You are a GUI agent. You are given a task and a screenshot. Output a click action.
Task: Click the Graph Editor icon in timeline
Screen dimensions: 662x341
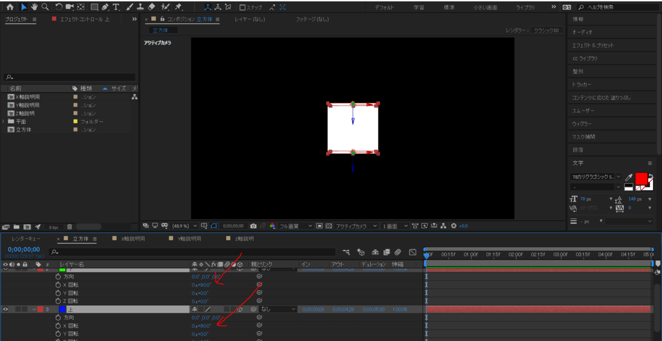pos(412,252)
